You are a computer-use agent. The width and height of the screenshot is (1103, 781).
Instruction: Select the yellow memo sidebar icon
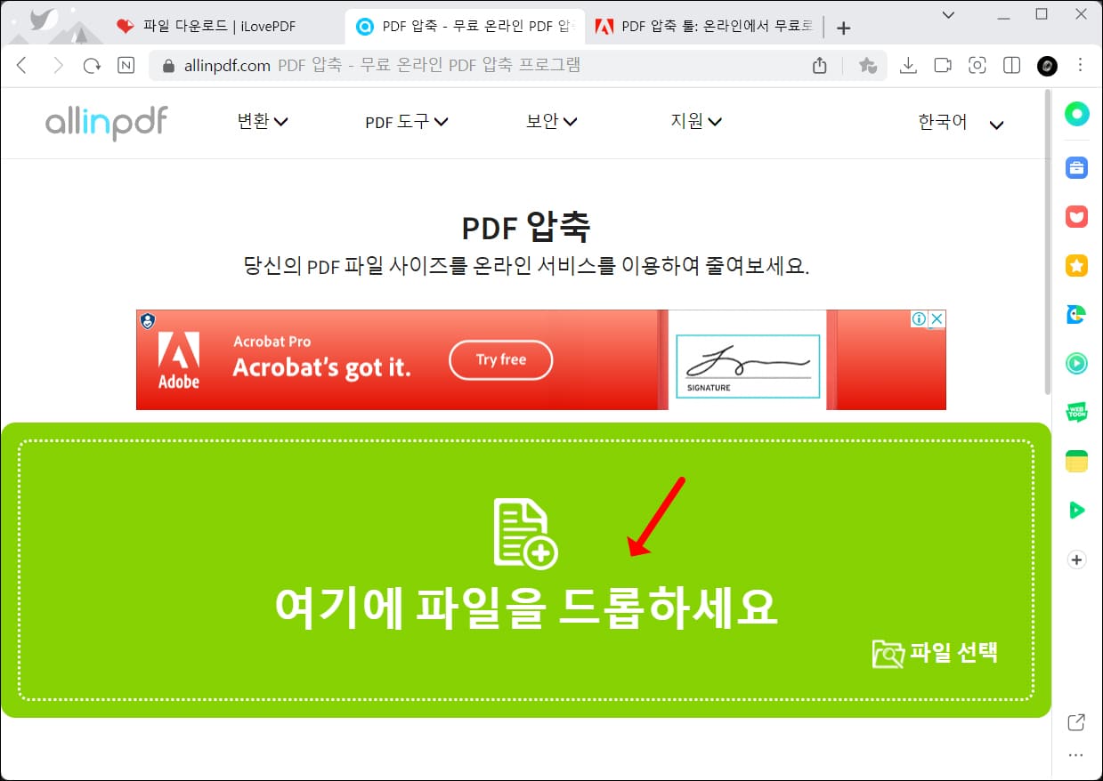pyautogui.click(x=1076, y=461)
